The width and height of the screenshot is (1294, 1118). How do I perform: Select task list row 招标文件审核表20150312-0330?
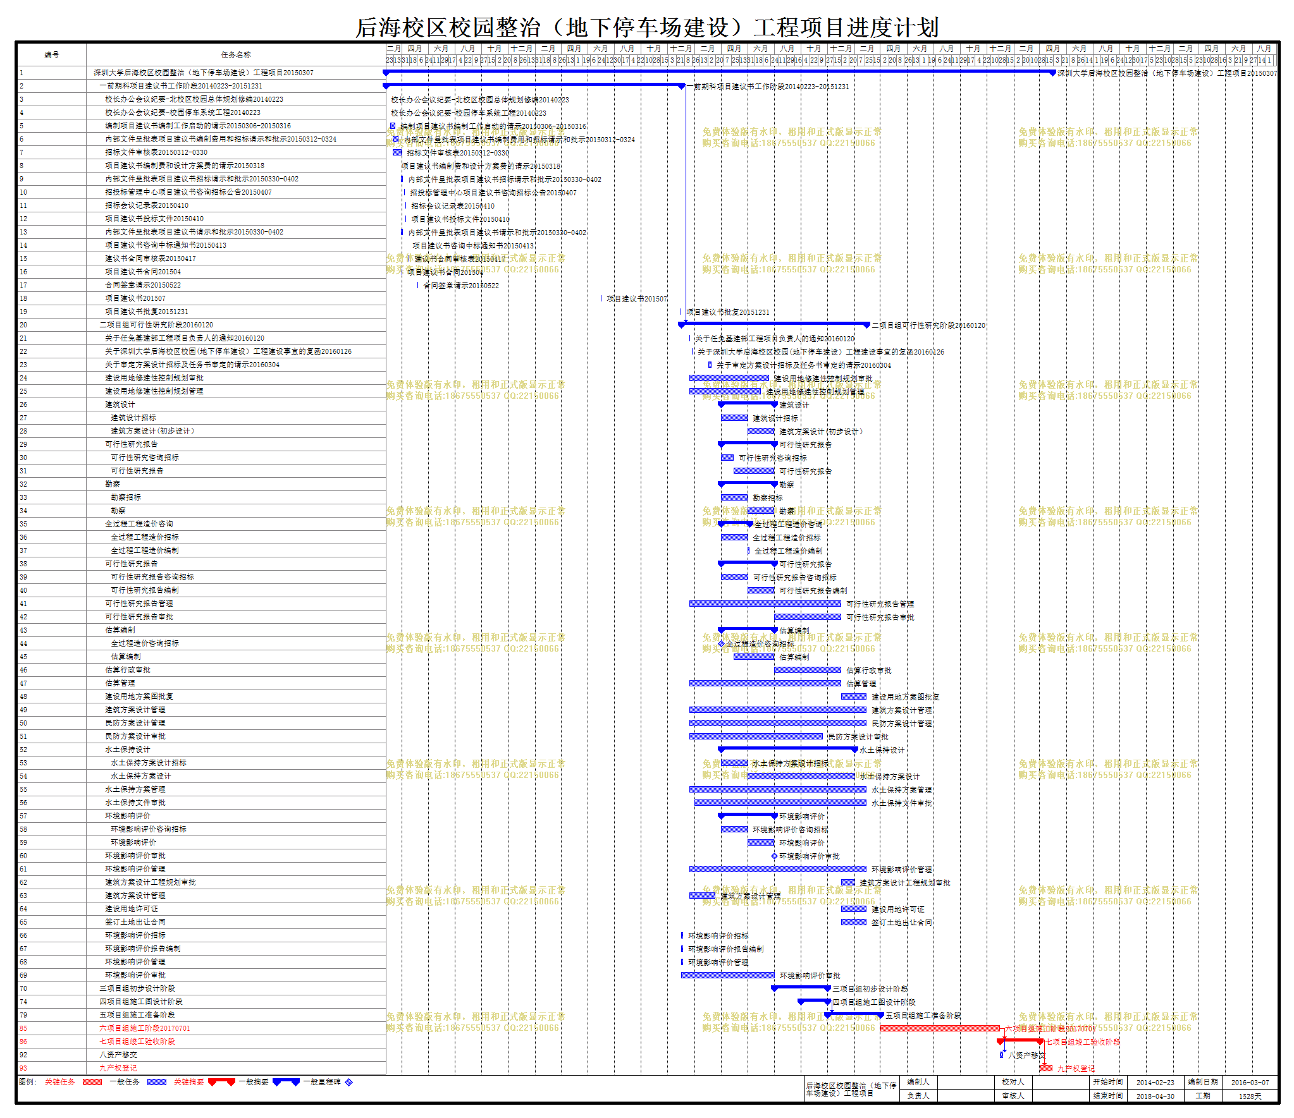[x=202, y=152]
